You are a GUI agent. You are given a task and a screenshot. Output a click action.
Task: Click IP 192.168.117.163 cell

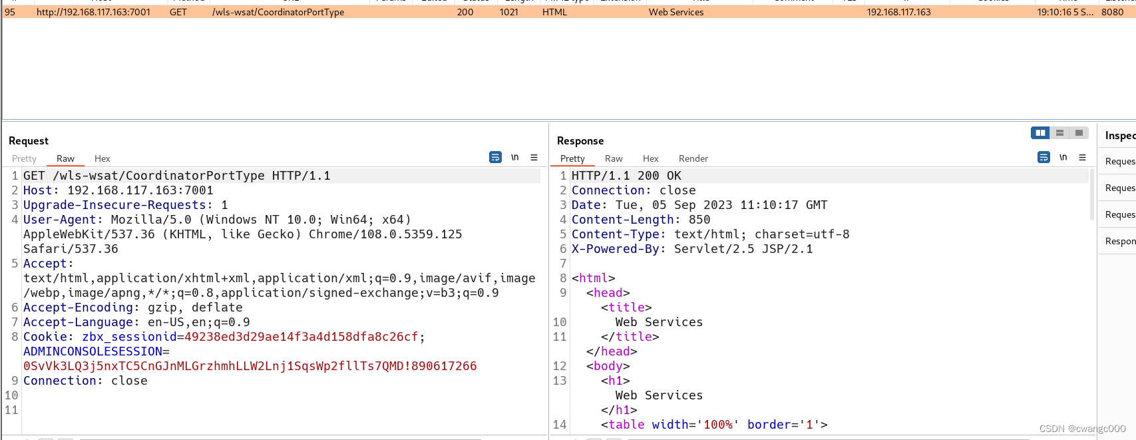point(898,12)
